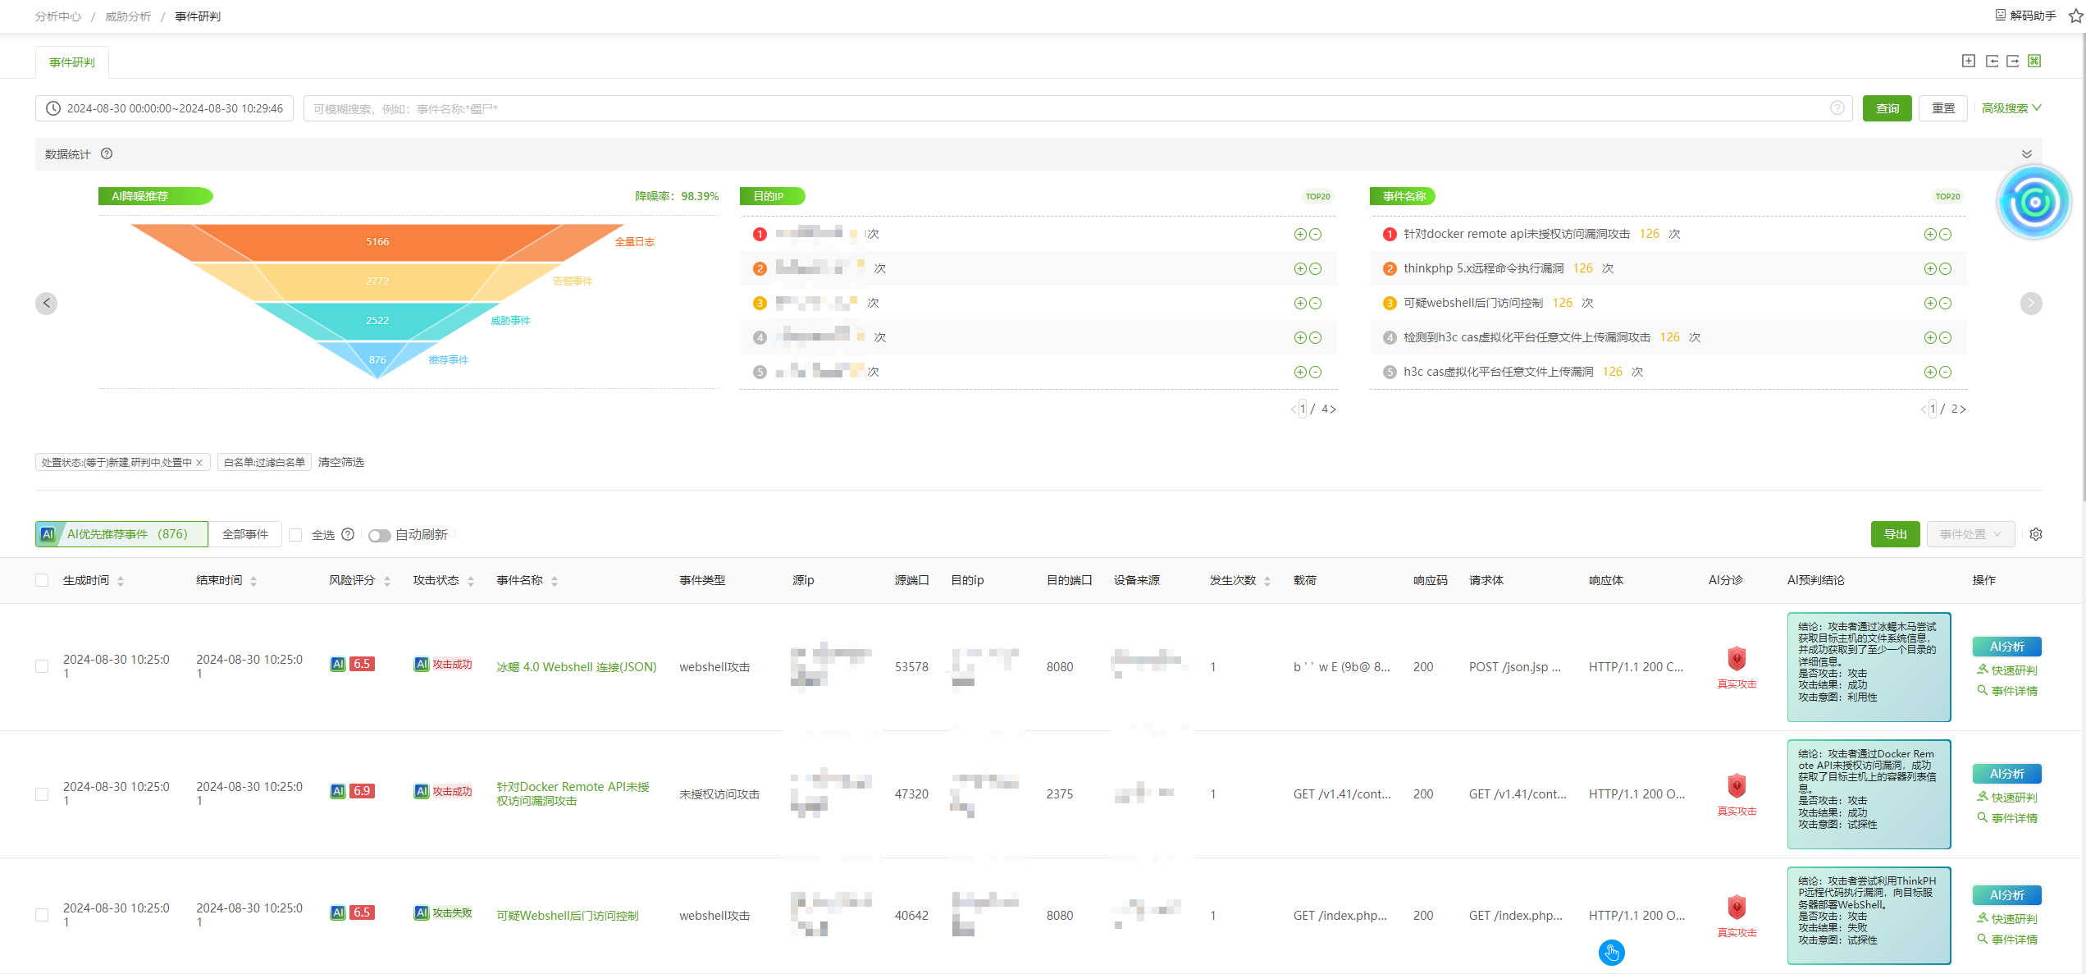Check the 全选 checkbox
The image size is (2086, 974).
click(x=296, y=534)
